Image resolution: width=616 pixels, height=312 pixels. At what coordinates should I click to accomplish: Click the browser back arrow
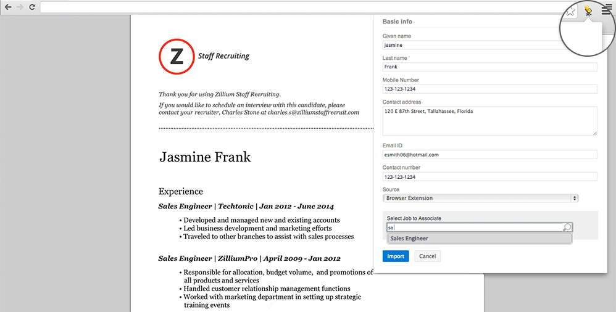tap(8, 7)
